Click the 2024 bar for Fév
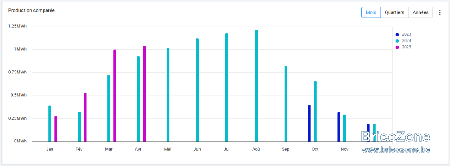This screenshot has height=166, width=450. point(79,127)
